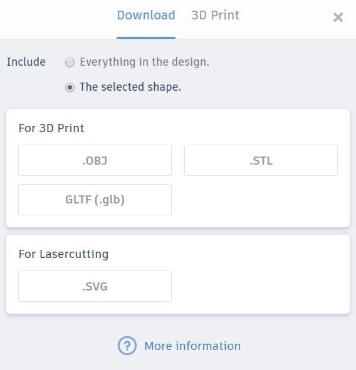Click the For 3D Print section heading
This screenshot has width=356, height=370.
point(51,128)
